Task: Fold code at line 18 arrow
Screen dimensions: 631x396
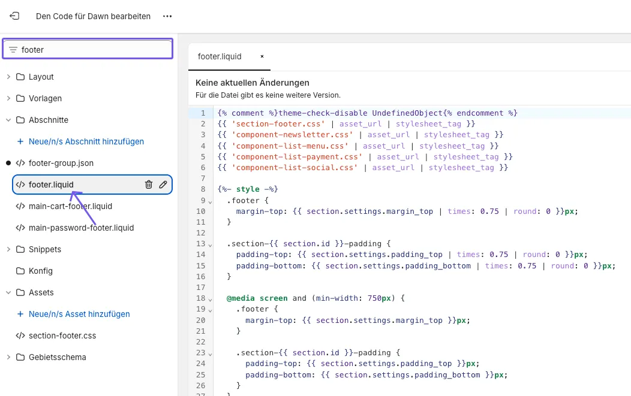Action: pyautogui.click(x=210, y=299)
